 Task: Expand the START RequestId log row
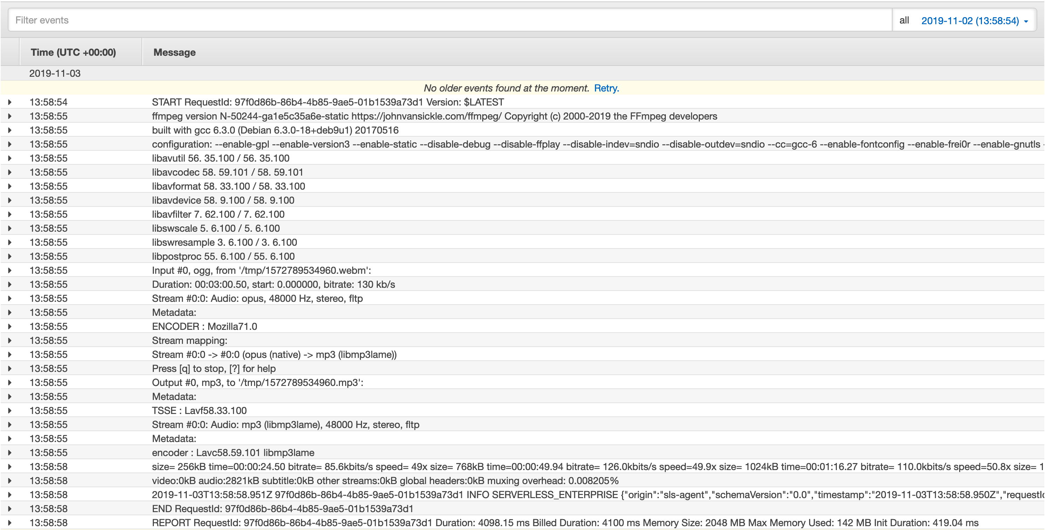pyautogui.click(x=10, y=102)
